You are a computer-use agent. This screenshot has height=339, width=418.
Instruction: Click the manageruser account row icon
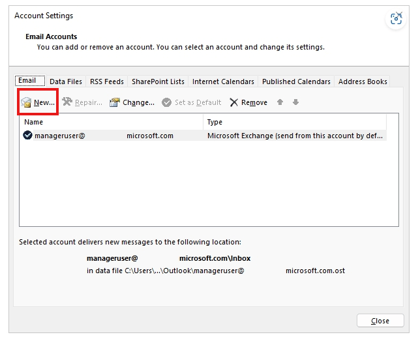pos(28,136)
